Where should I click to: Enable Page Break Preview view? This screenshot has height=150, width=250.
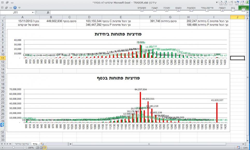[x=37, y=148]
